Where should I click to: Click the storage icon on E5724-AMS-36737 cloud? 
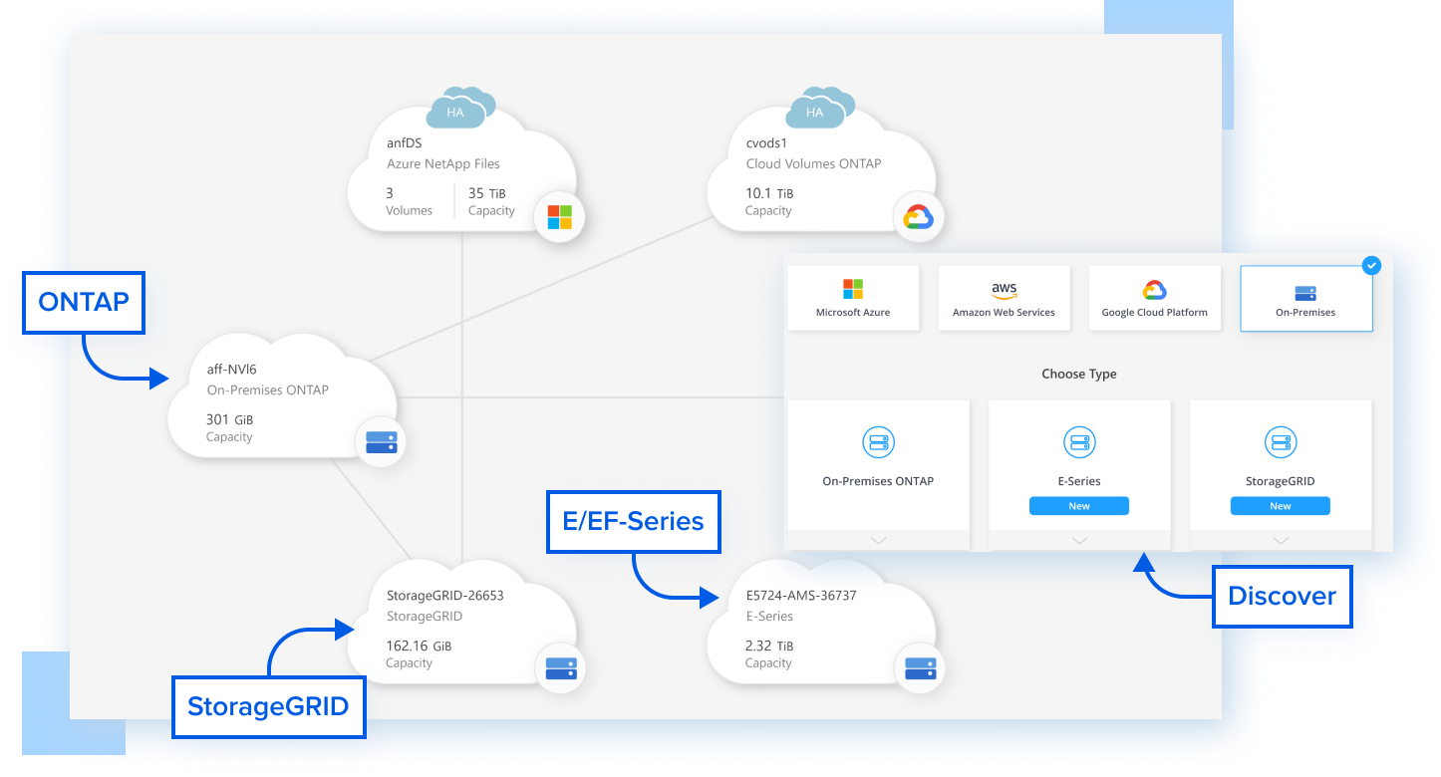[x=919, y=669]
